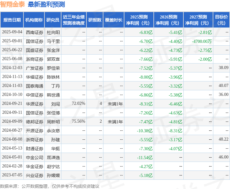This screenshot has width=230, height=189.
Task: Click the 72.02% accuracy value
Action: pyautogui.click(x=78, y=103)
